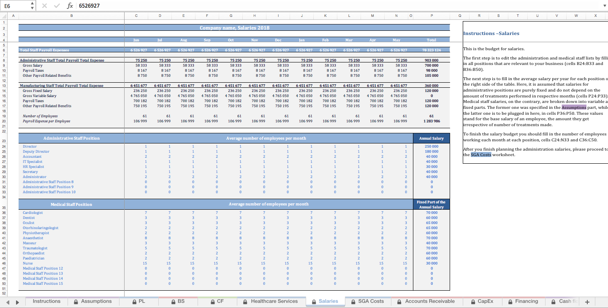The width and height of the screenshot is (608, 308).
Task: Click inside the Name Box showing E6
Action: click(x=16, y=6)
